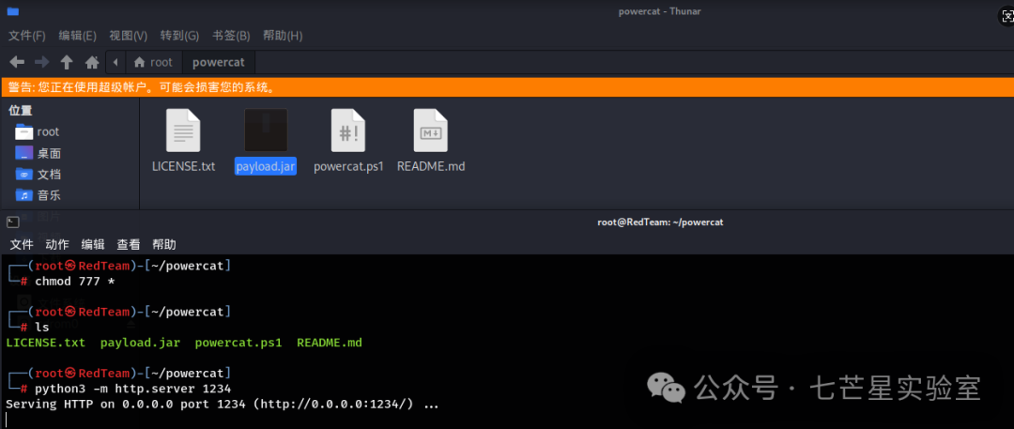Click the fullscreen icon at top right corner

point(1006,18)
